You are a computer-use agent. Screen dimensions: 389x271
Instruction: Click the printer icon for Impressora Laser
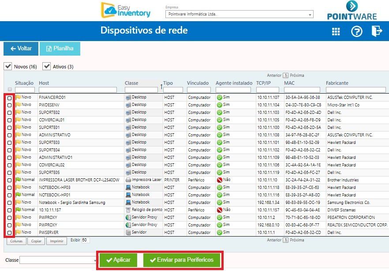pos(128,180)
